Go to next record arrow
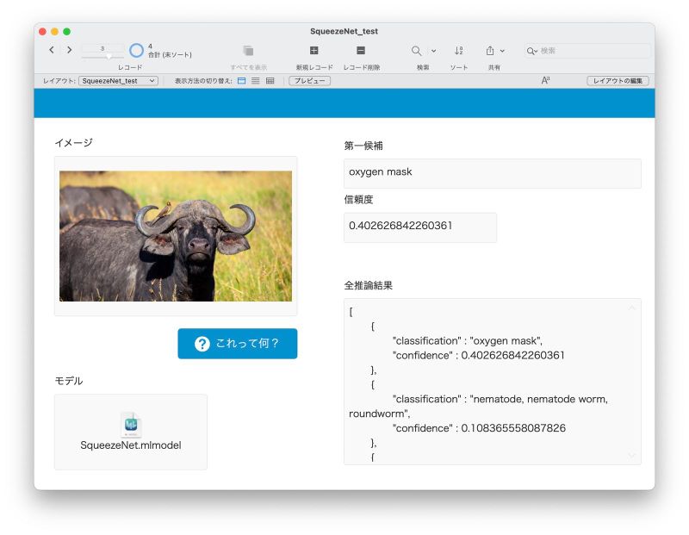 click(69, 50)
